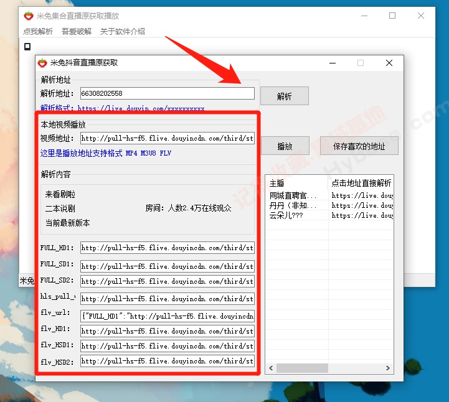Click the 解析格式 example URL text
The image size is (449, 402).
141,108
